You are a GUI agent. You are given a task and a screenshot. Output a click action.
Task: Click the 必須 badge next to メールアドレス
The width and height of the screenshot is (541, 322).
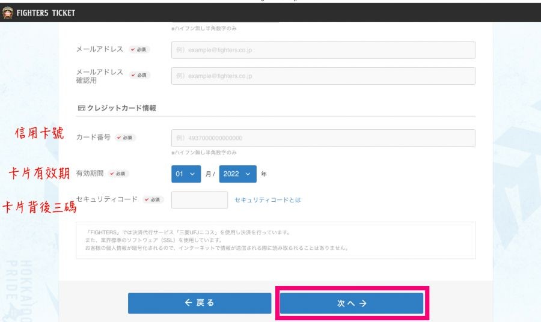pyautogui.click(x=139, y=49)
